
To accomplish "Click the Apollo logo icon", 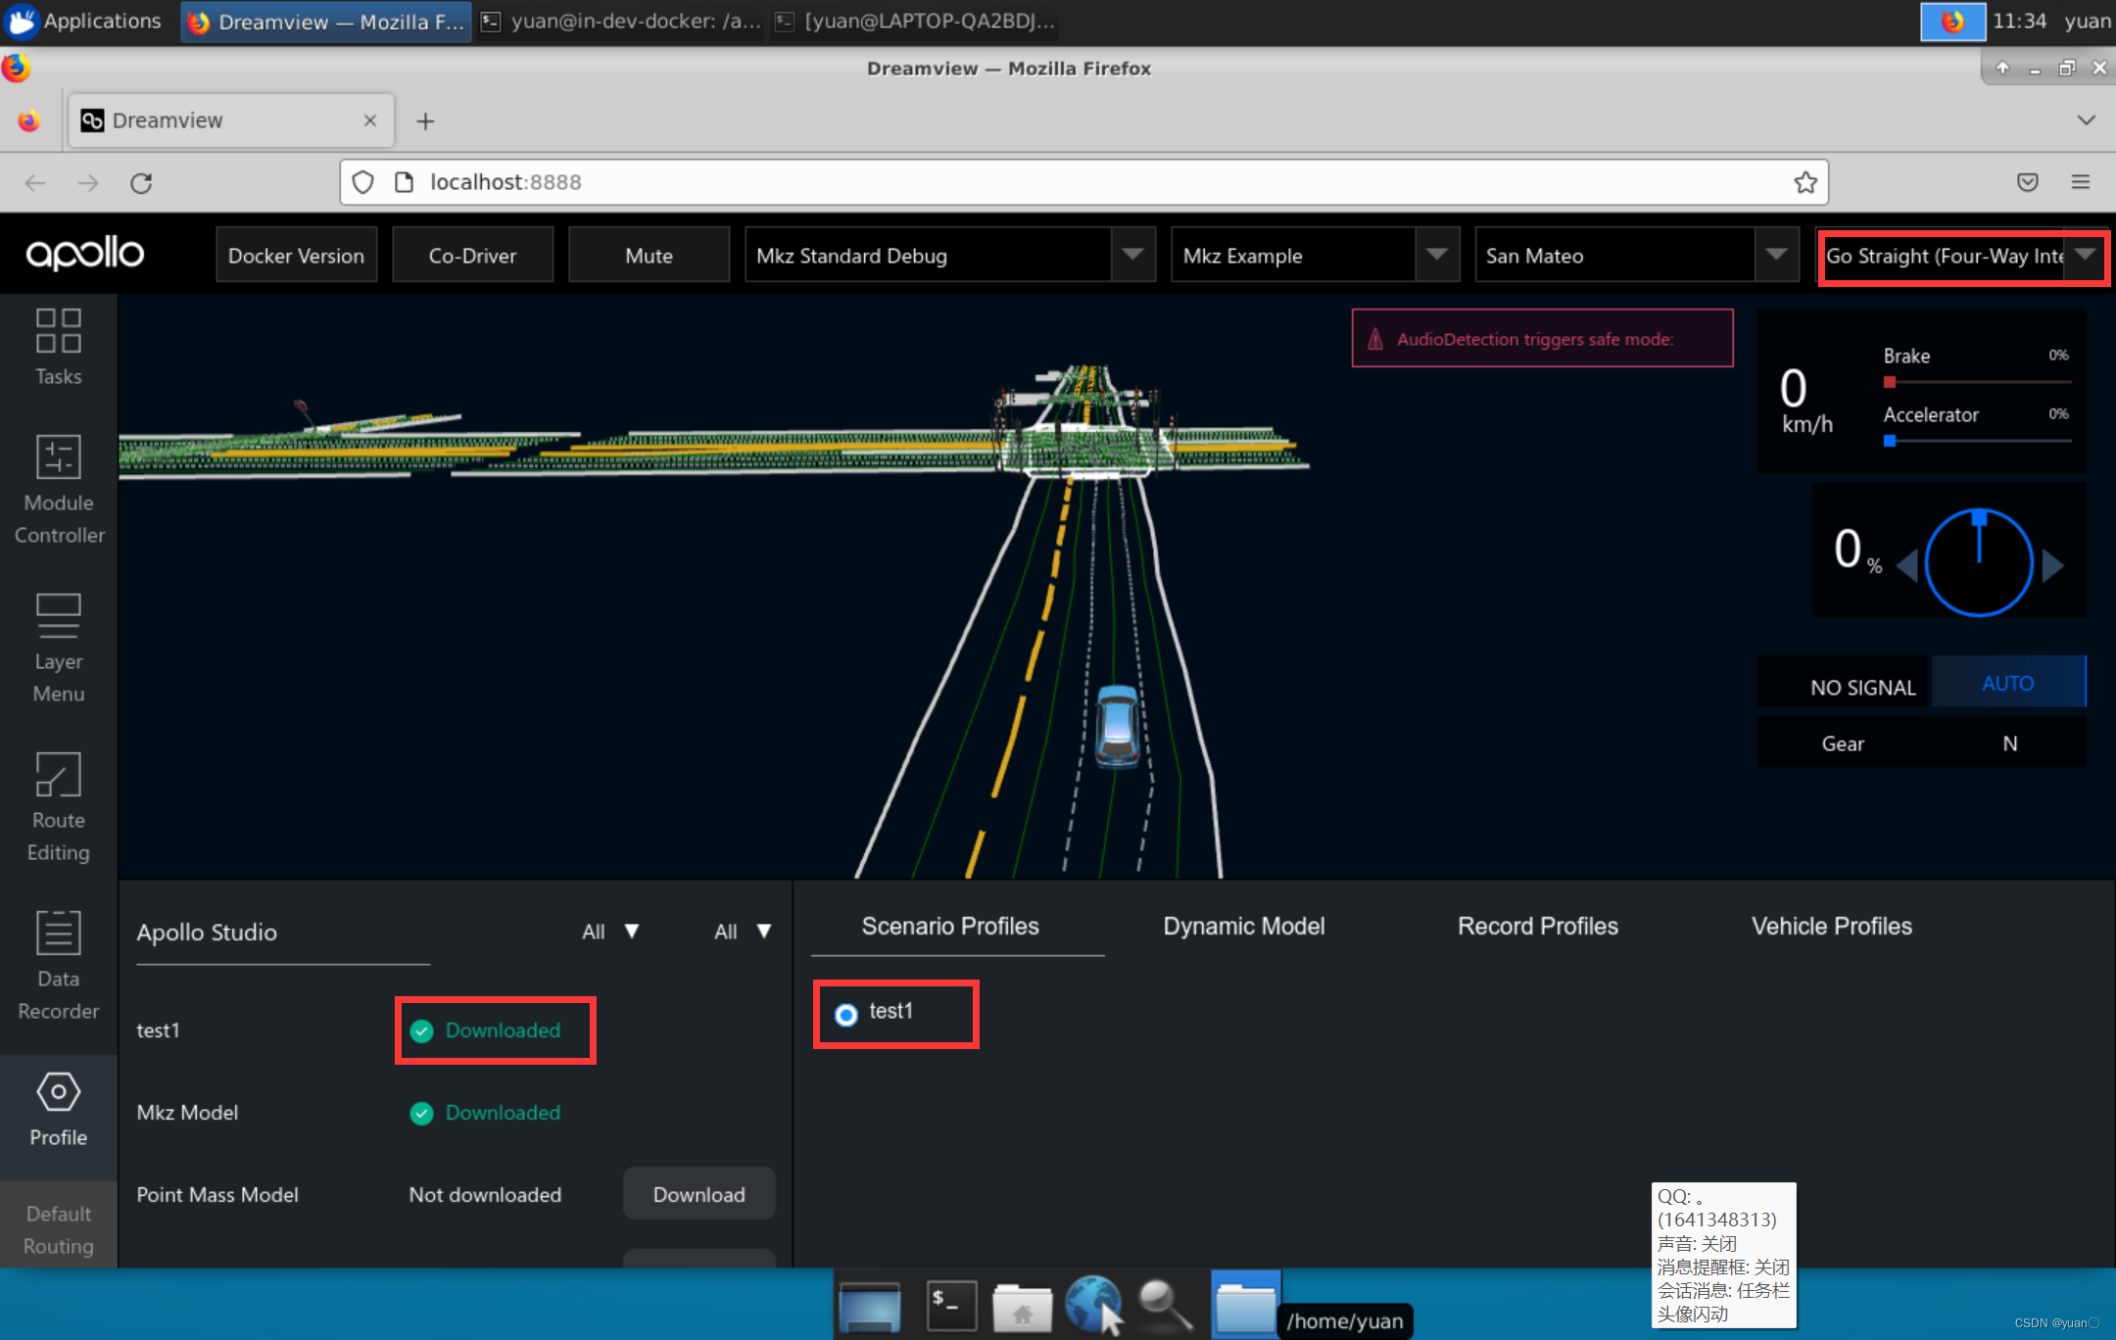I will click(x=86, y=253).
